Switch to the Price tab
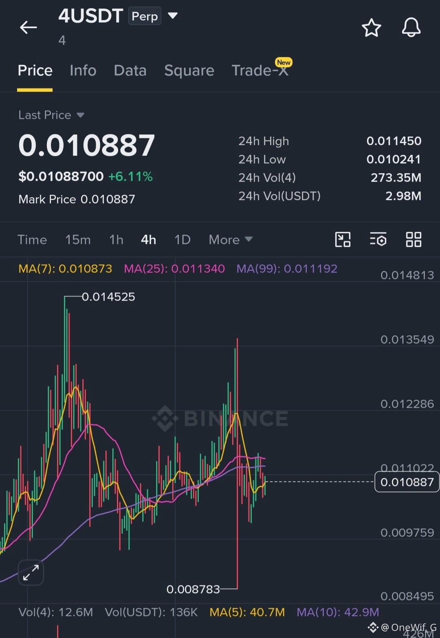This screenshot has height=638, width=440. [x=35, y=70]
